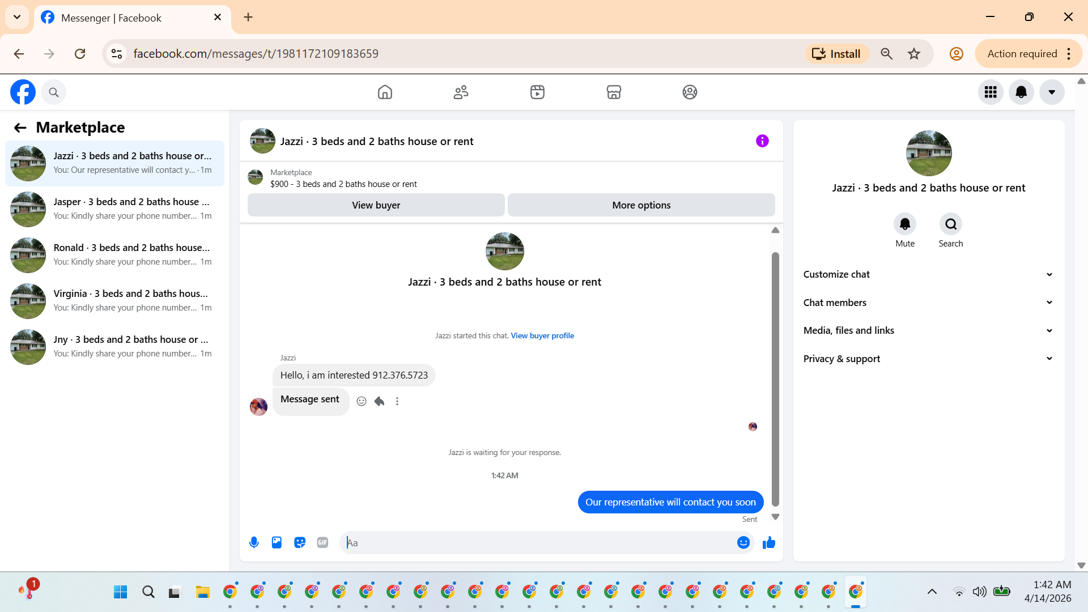Image resolution: width=1088 pixels, height=612 pixels.
Task: Reply to the Message sent bubble
Action: (x=379, y=401)
